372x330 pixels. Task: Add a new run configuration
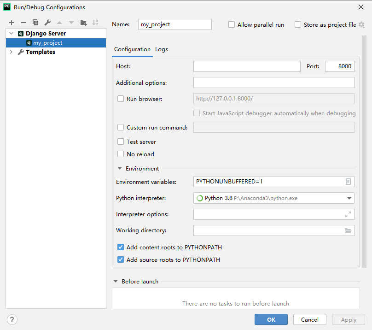[12, 23]
